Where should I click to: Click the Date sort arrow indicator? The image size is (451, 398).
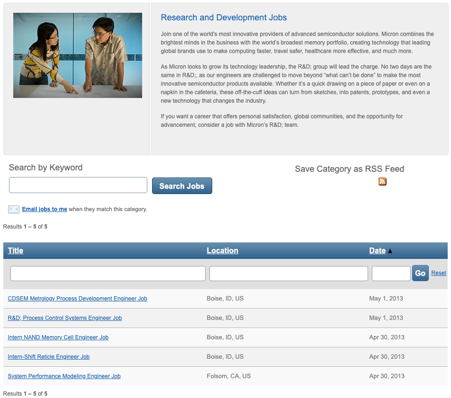click(x=390, y=251)
